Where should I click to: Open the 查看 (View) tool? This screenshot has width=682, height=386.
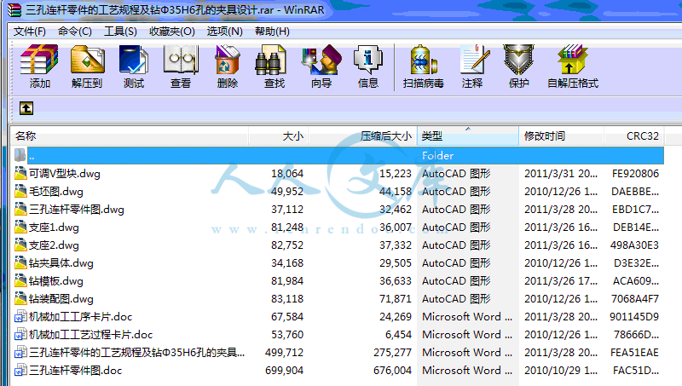click(181, 60)
